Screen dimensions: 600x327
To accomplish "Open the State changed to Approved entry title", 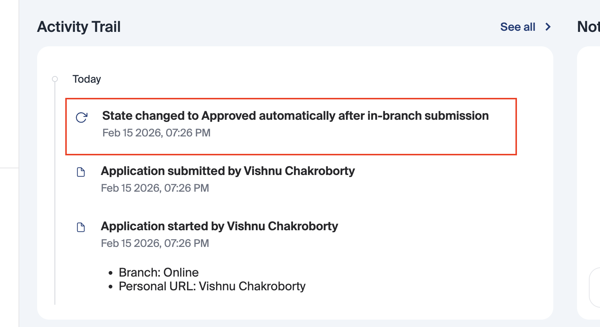I will (x=295, y=116).
